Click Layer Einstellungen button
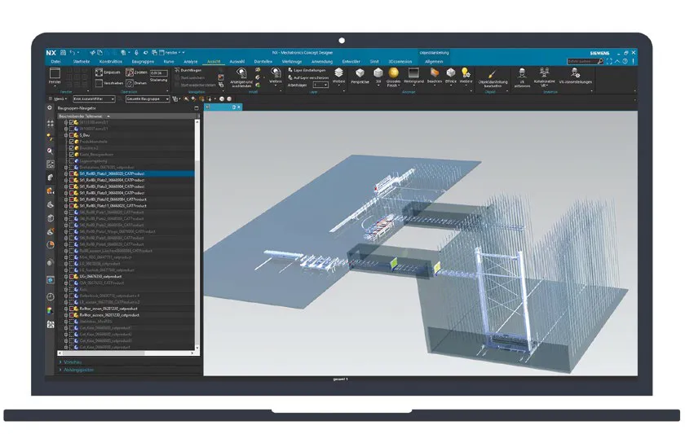The height and width of the screenshot is (434, 685). (307, 70)
